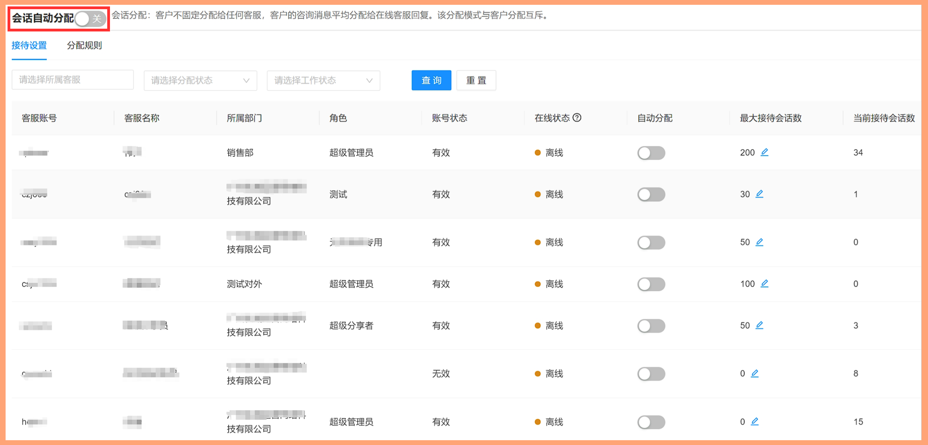This screenshot has height=445, width=928.
Task: Enable auto-assign for the 测试对外 agent
Action: point(651,284)
